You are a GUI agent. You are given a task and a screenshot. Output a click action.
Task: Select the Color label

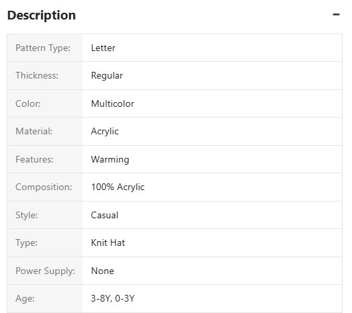pyautogui.click(x=28, y=103)
